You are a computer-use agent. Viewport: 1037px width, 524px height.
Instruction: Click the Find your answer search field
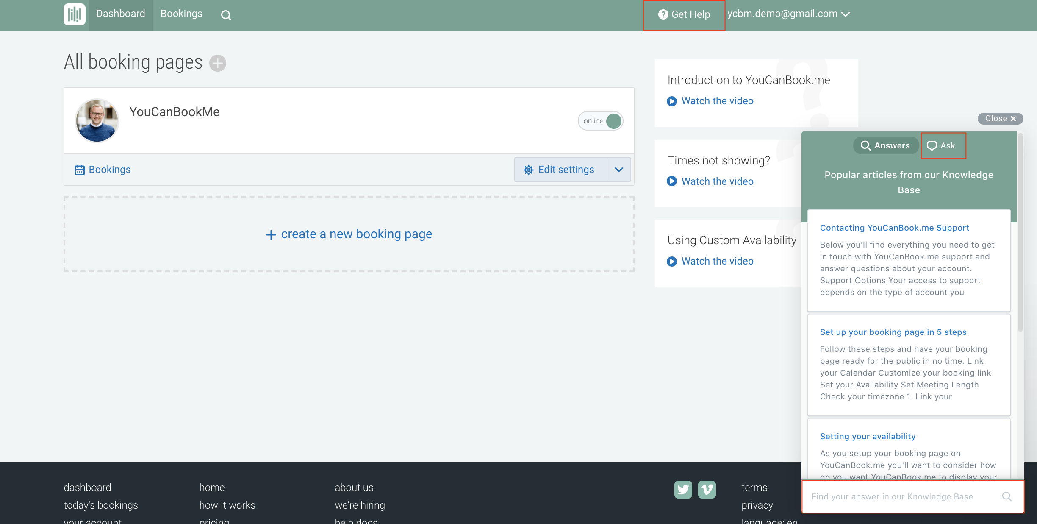(890, 496)
